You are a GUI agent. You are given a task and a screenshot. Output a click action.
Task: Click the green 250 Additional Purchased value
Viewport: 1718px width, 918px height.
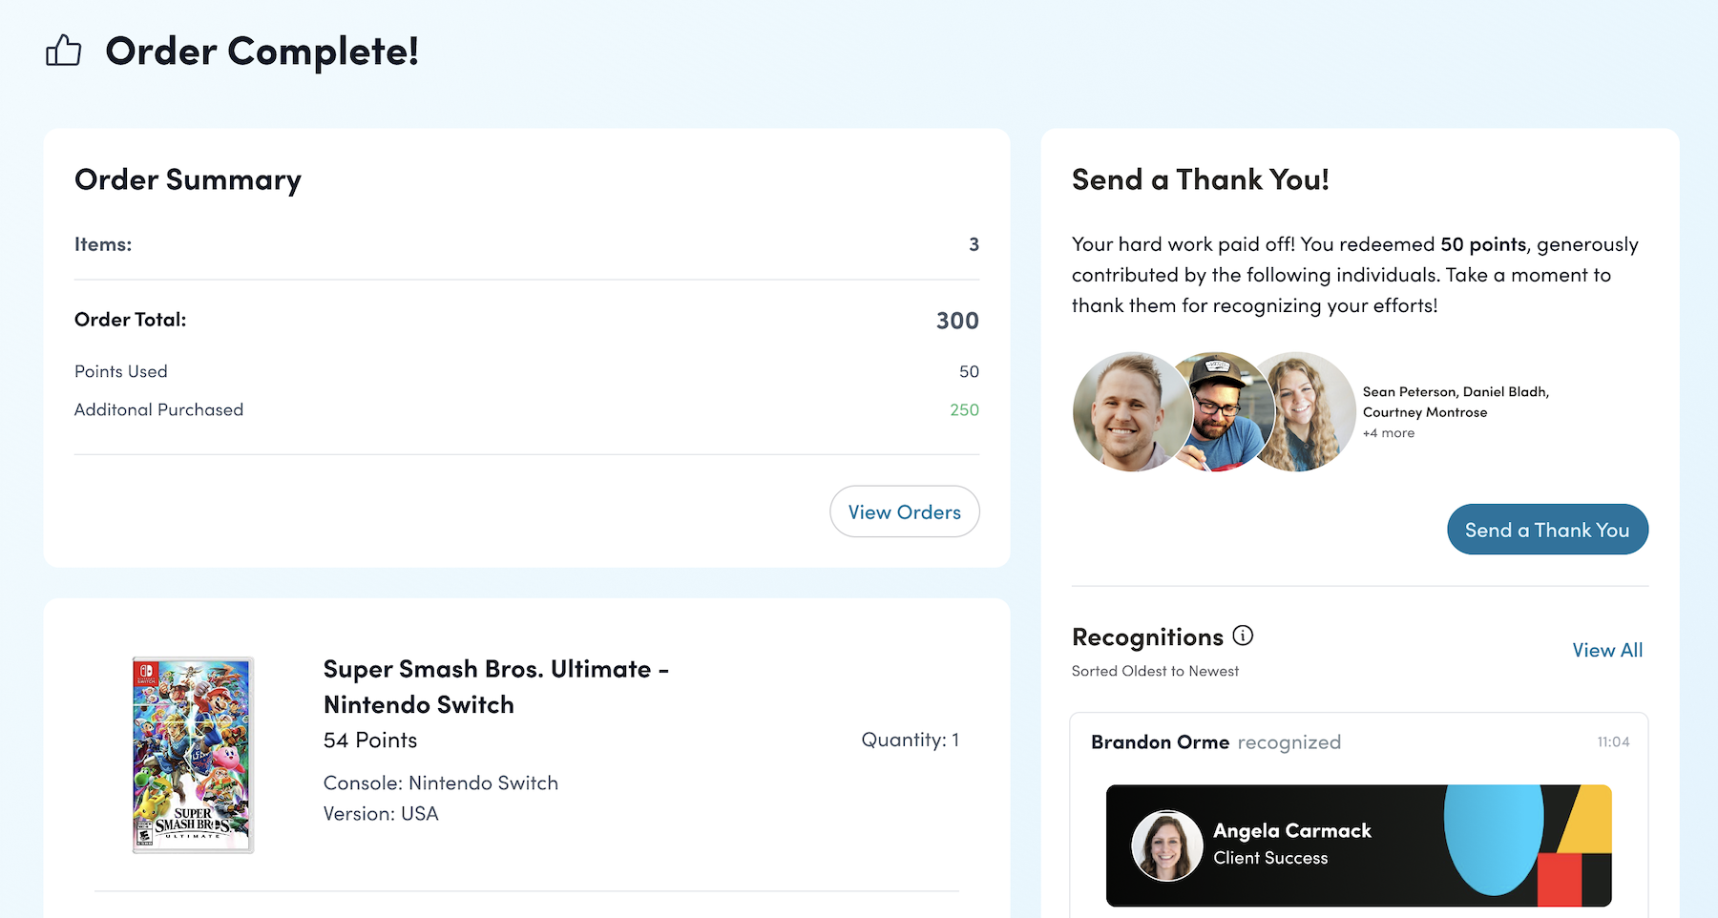point(964,409)
